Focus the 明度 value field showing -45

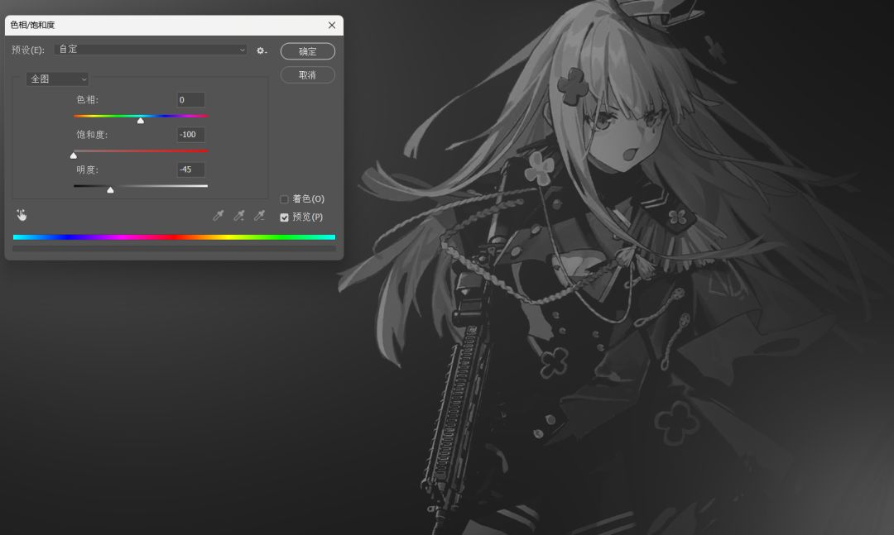[190, 170]
